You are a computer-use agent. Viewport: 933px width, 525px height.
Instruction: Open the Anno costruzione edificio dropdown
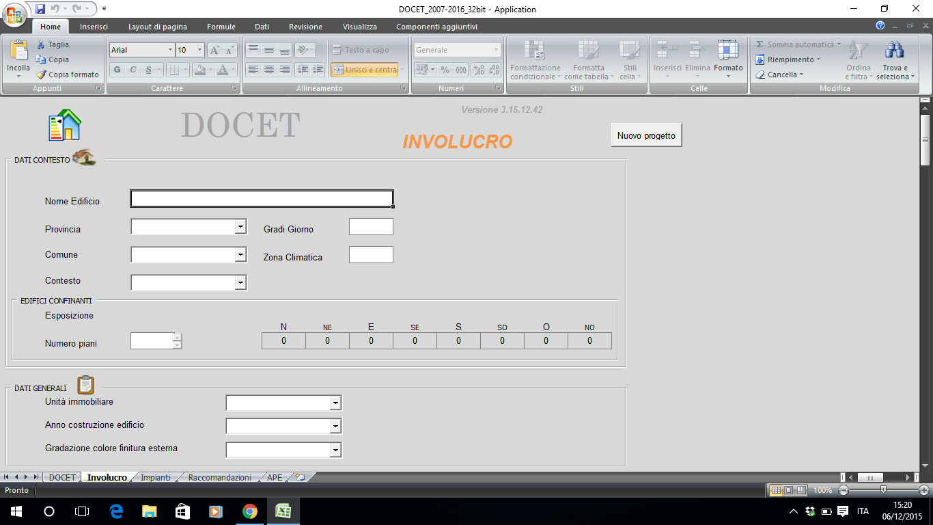[335, 427]
